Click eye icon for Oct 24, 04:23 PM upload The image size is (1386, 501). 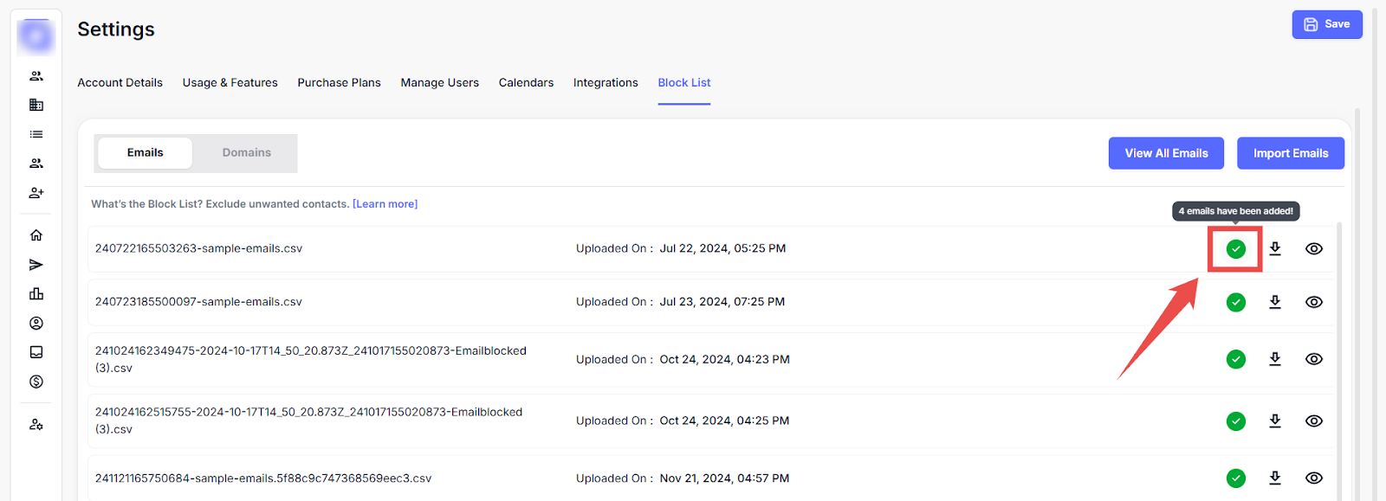[1314, 359]
